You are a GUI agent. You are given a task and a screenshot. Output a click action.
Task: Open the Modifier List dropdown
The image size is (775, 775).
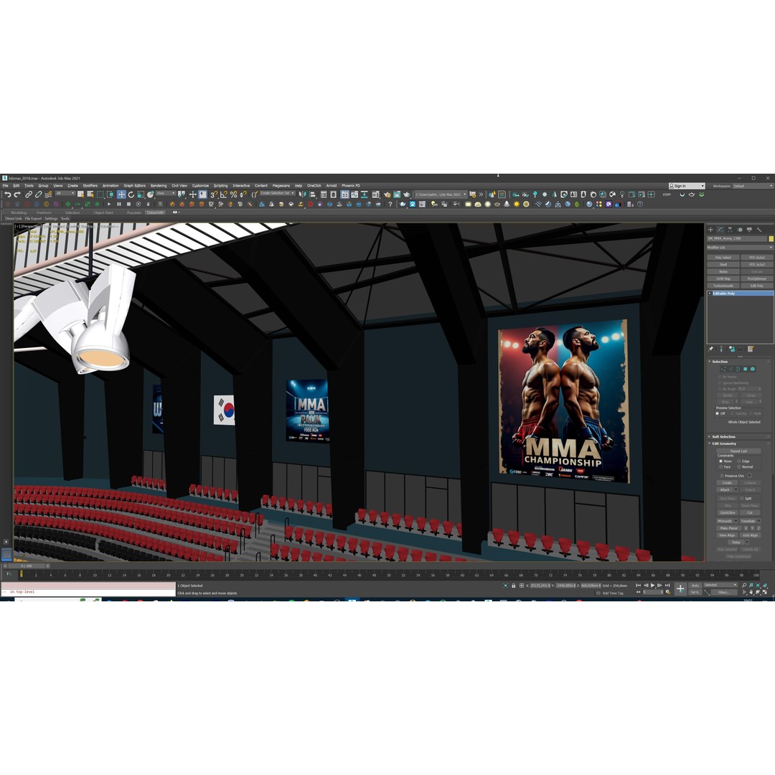click(x=740, y=247)
